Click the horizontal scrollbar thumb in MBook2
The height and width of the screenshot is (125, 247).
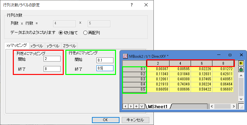[x=222, y=106]
